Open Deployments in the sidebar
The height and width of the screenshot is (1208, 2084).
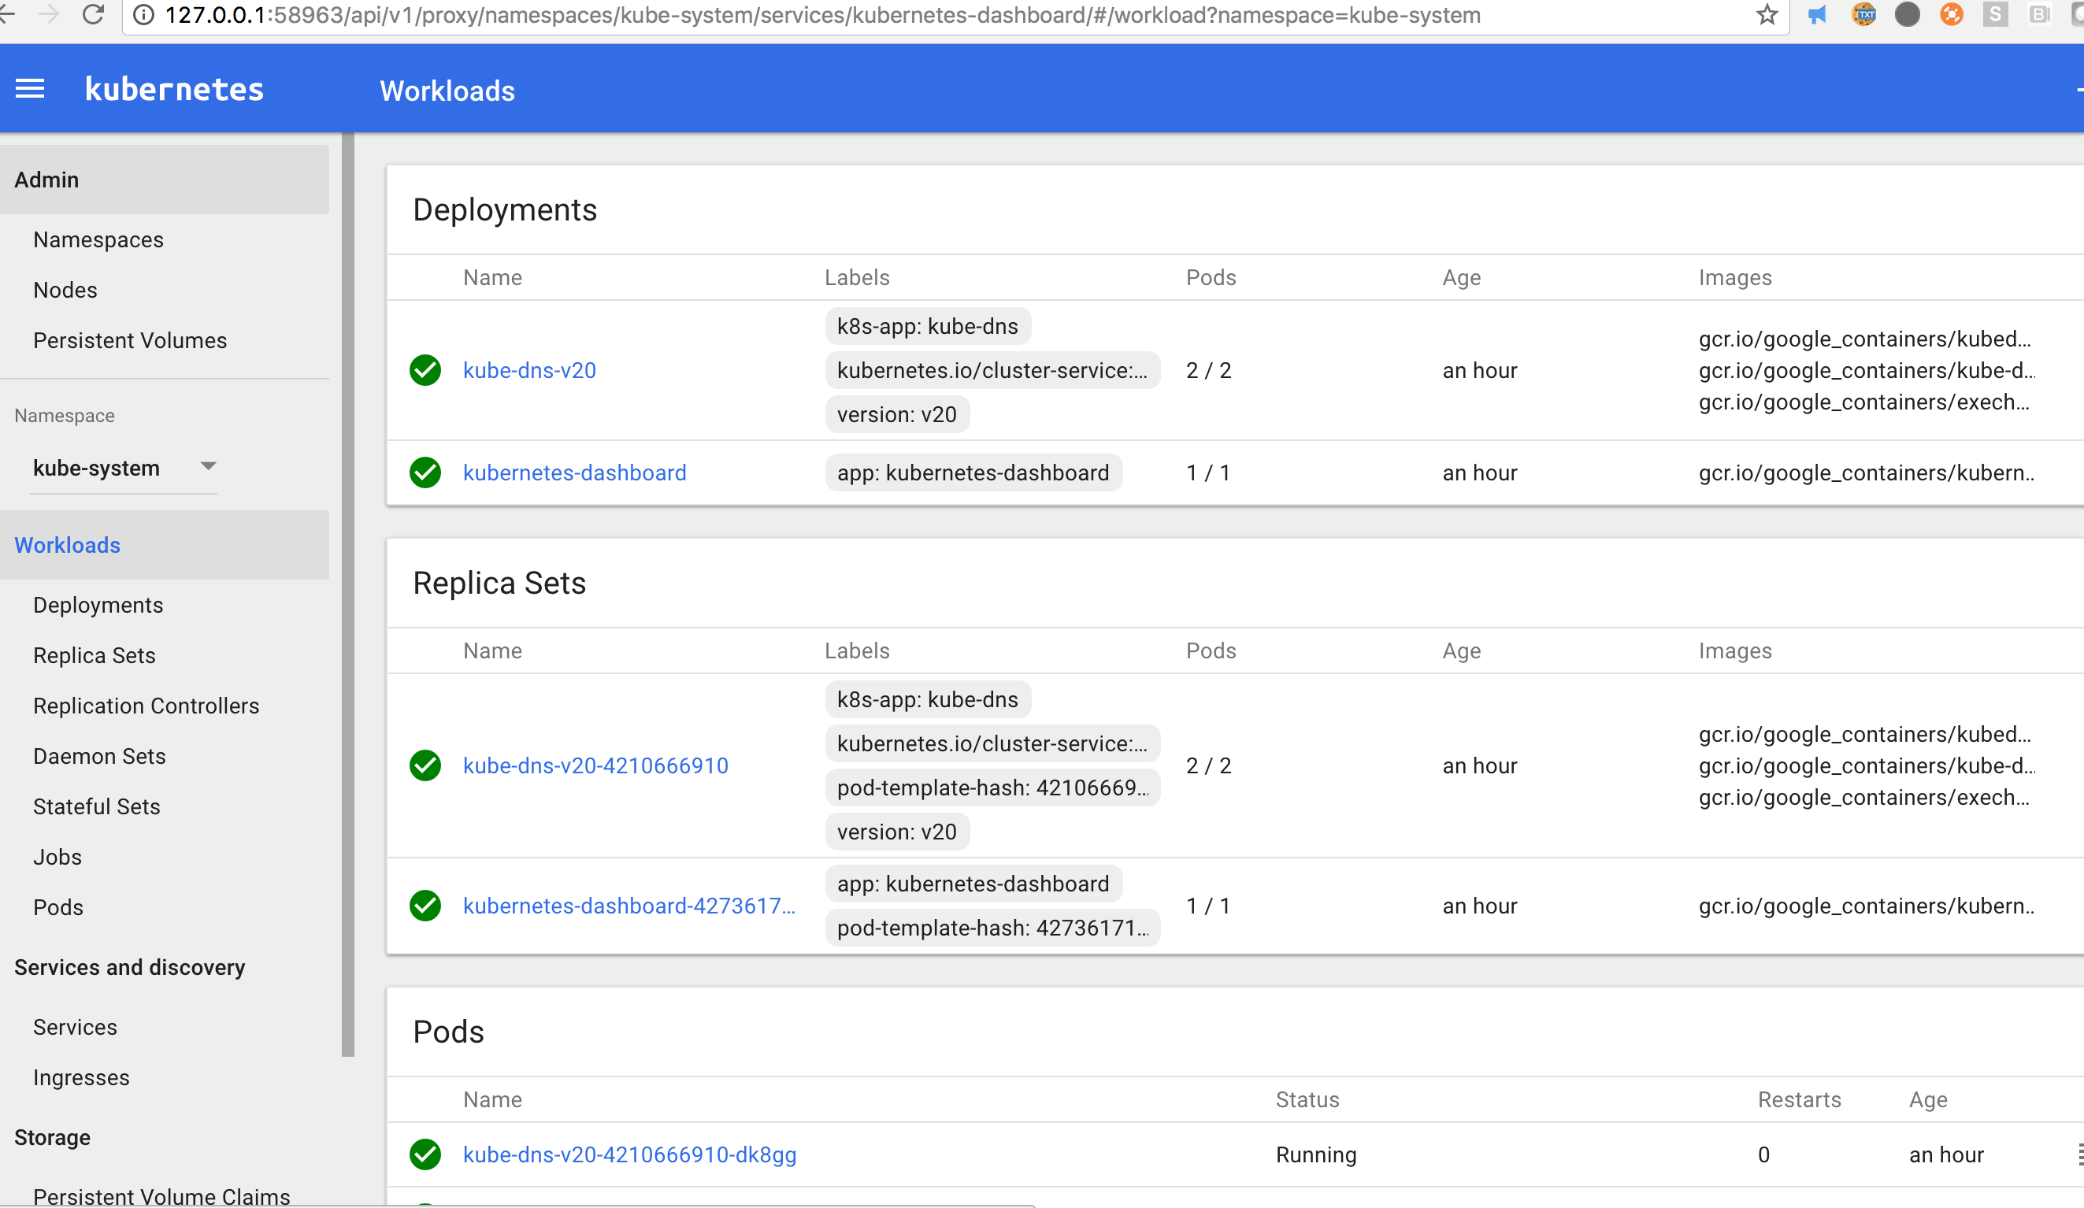click(x=98, y=606)
